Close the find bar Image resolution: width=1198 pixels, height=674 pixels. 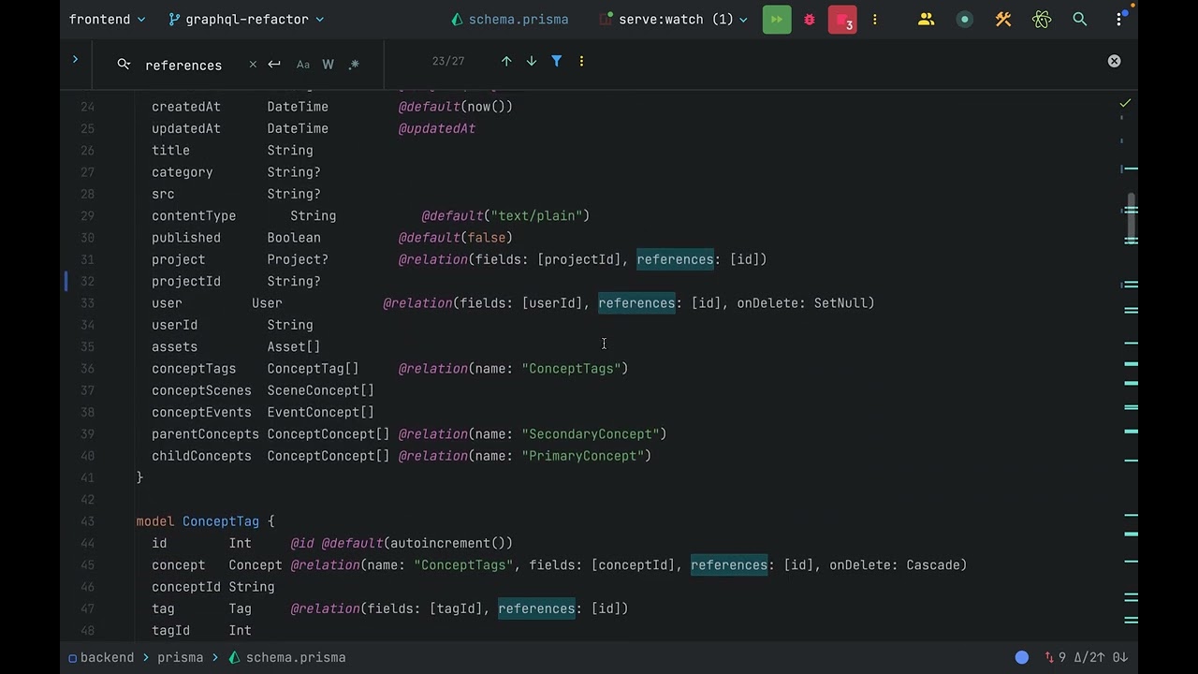pyautogui.click(x=1114, y=61)
